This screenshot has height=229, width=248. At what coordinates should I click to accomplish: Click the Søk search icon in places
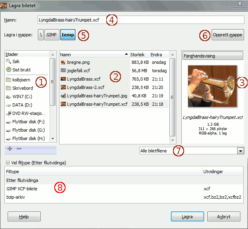(x=8, y=61)
